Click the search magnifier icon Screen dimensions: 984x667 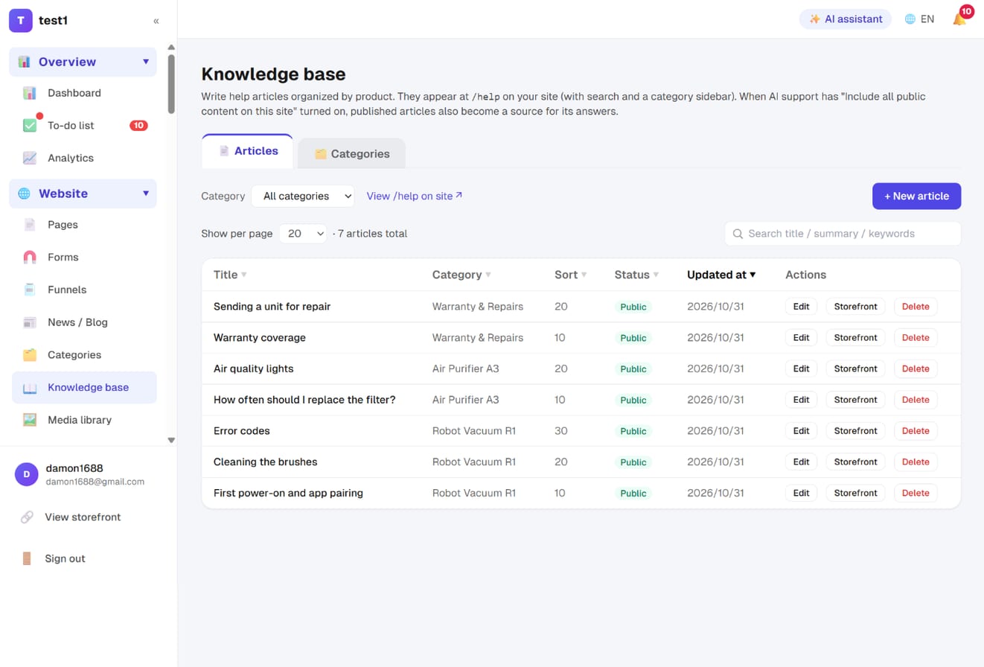(738, 234)
